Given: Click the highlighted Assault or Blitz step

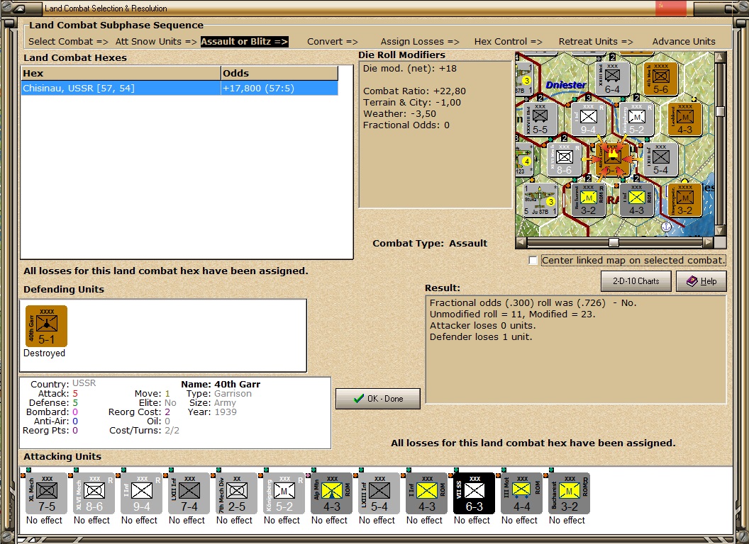Looking at the screenshot, I should [245, 42].
